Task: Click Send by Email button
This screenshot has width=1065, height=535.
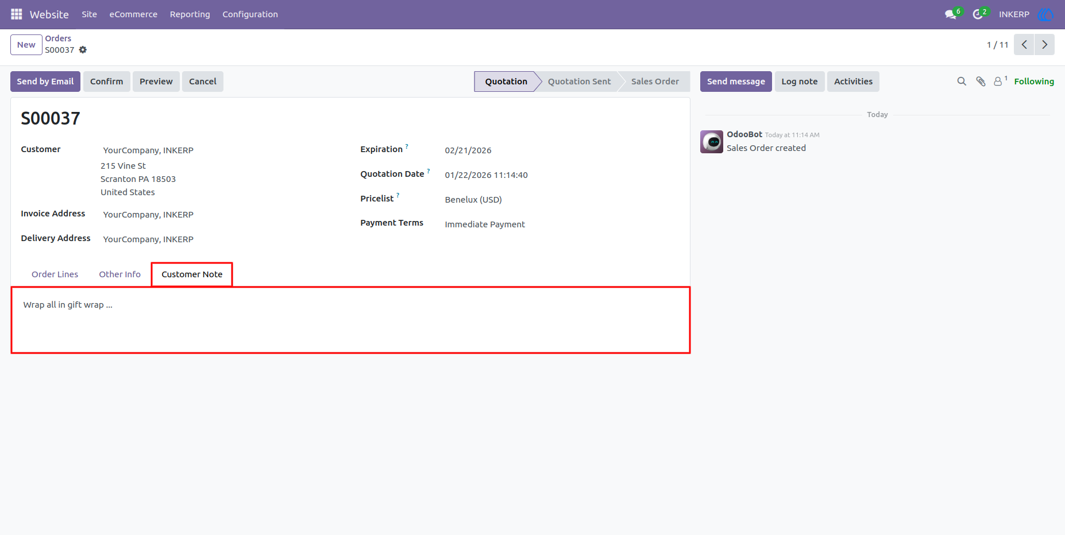Action: [x=45, y=82]
